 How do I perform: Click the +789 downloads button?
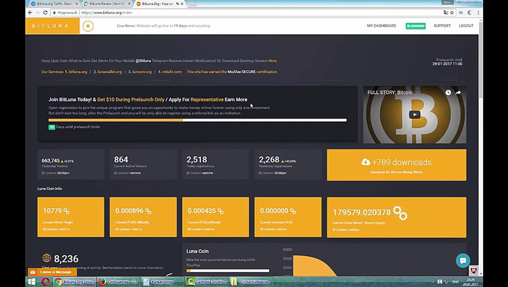tap(396, 165)
